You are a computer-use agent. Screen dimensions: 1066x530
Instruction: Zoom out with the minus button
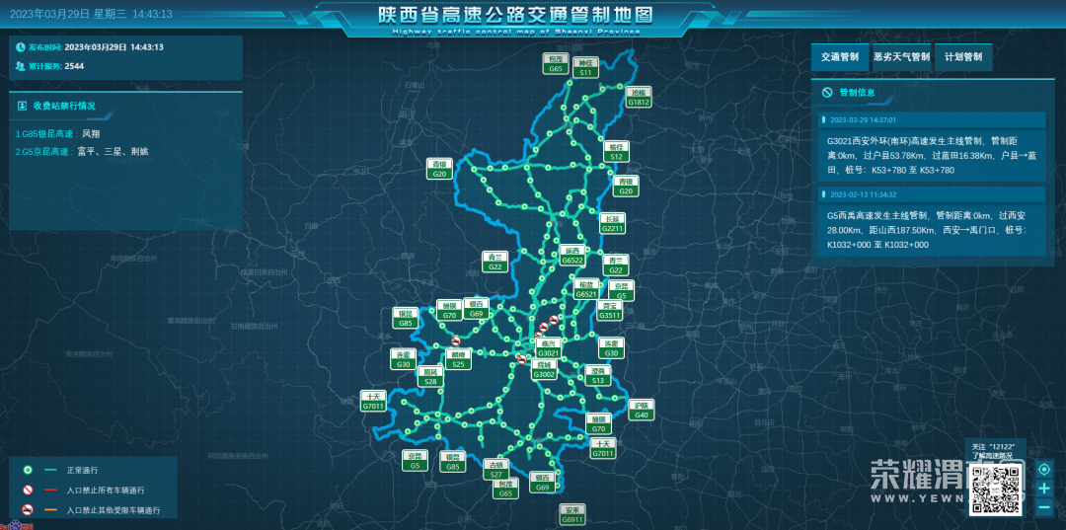(x=1044, y=506)
